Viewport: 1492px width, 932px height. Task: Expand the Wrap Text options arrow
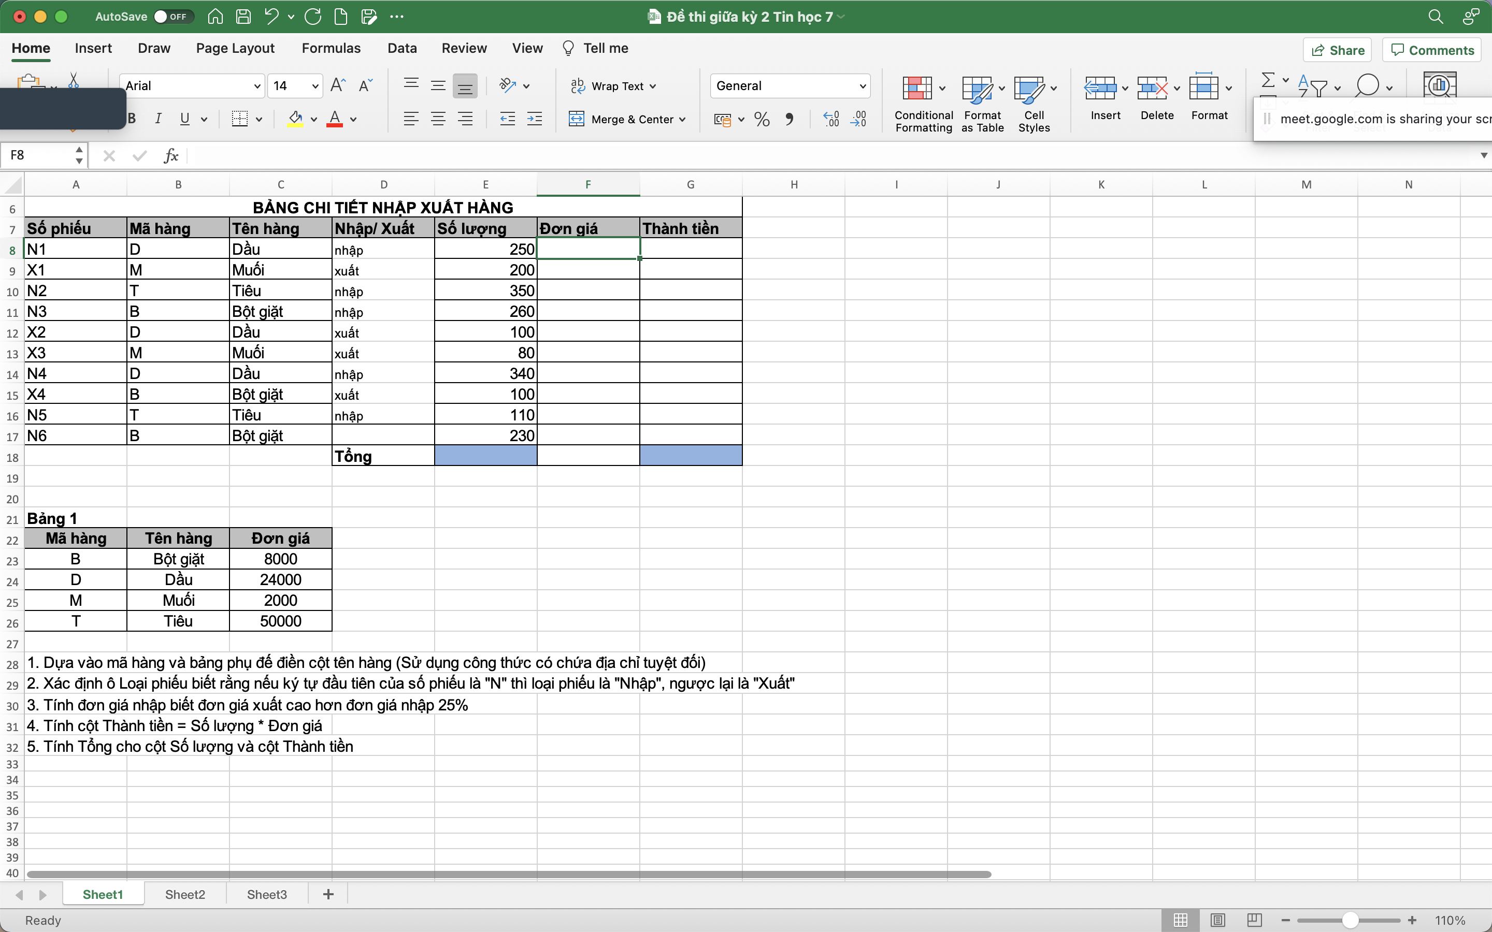pyautogui.click(x=653, y=86)
